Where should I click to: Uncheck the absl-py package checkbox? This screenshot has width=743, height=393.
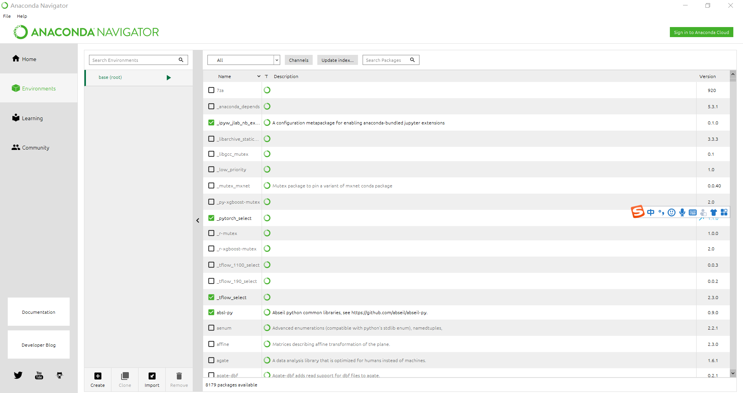tap(211, 312)
